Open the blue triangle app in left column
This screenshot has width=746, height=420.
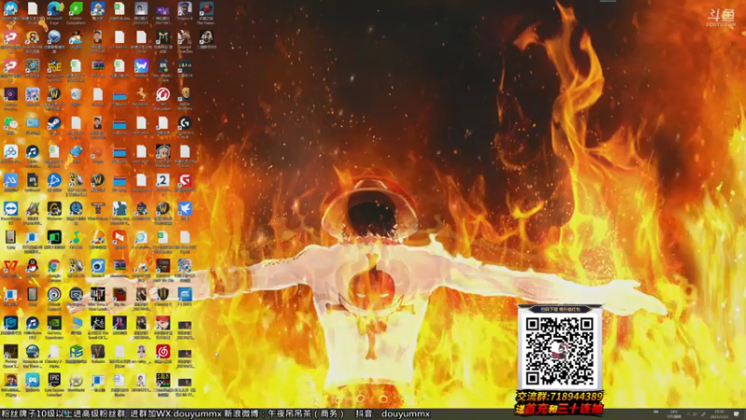[x=10, y=180]
